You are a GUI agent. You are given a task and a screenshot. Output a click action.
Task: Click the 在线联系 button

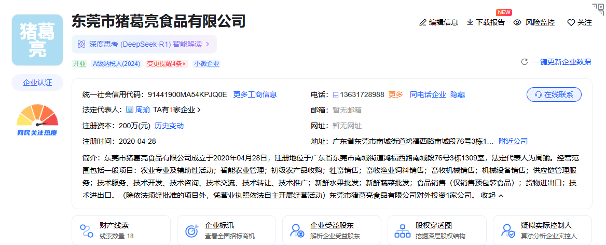coord(554,94)
